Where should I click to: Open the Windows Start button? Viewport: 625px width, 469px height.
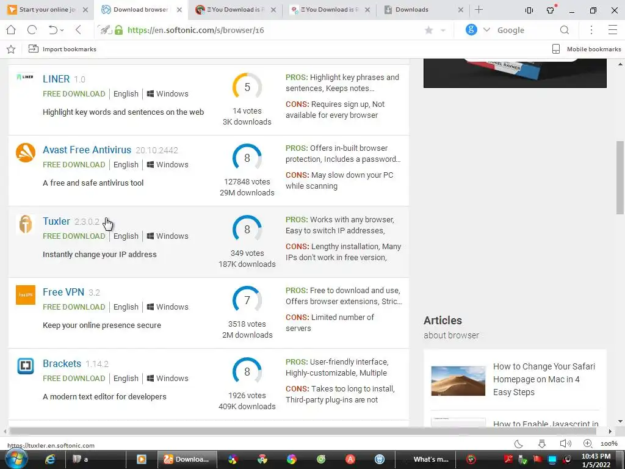pyautogui.click(x=16, y=459)
